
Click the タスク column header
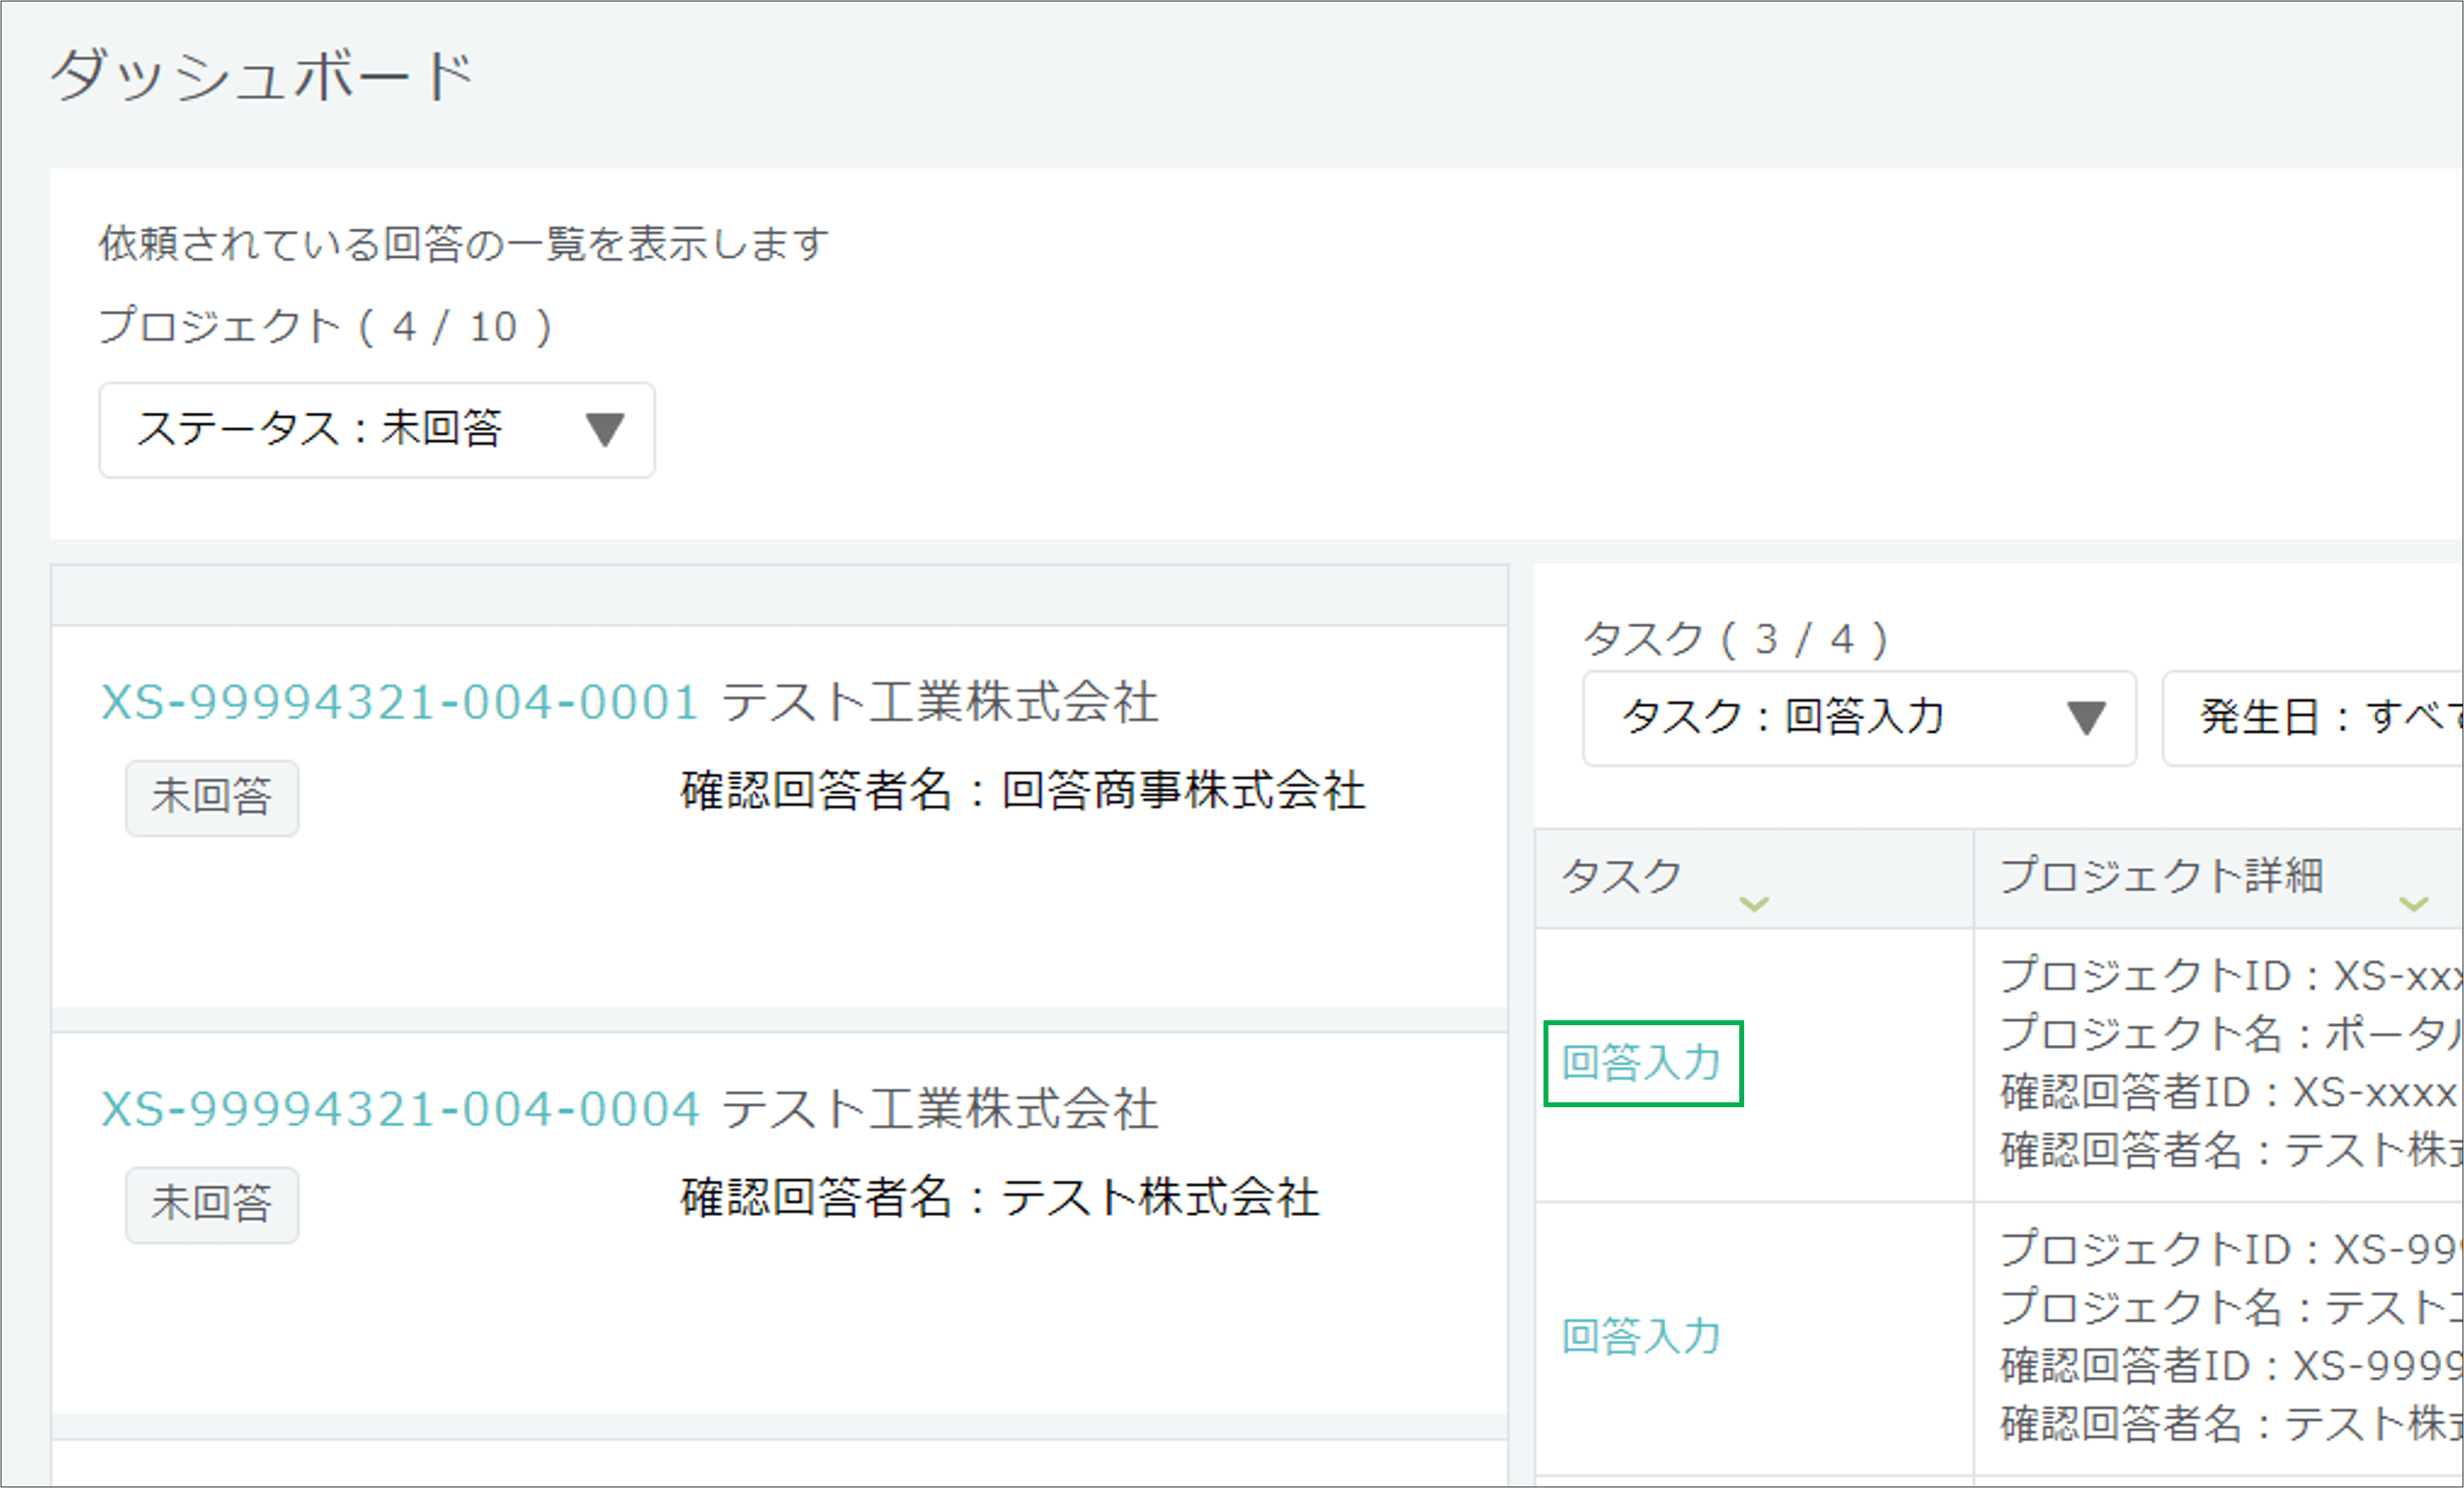[1622, 877]
